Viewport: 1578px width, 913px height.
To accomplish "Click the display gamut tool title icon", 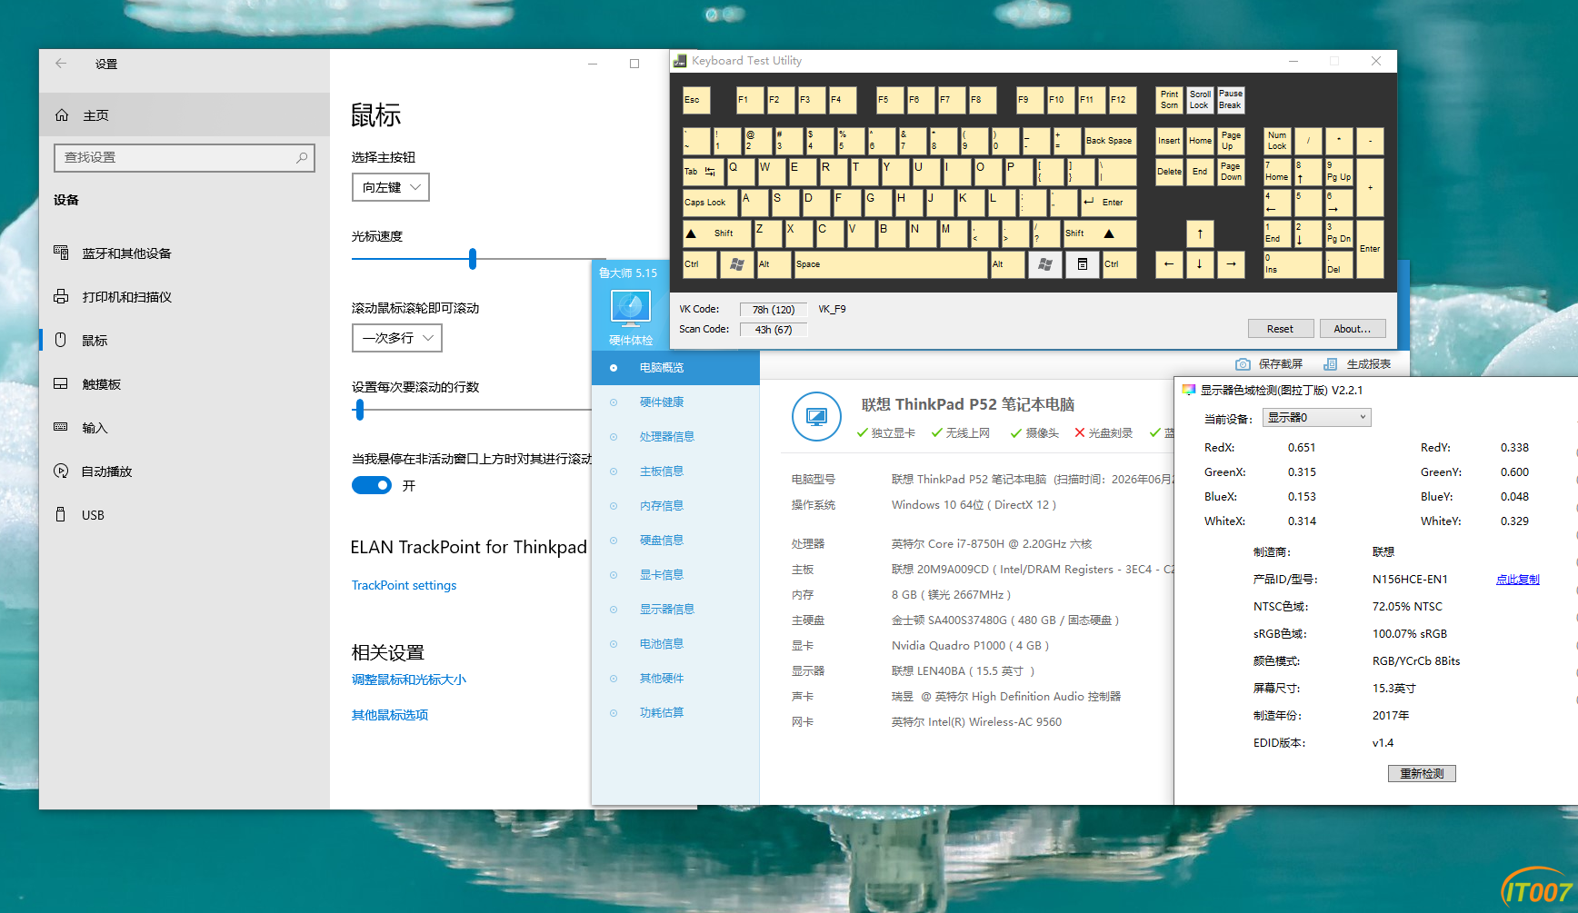I will click(1188, 391).
